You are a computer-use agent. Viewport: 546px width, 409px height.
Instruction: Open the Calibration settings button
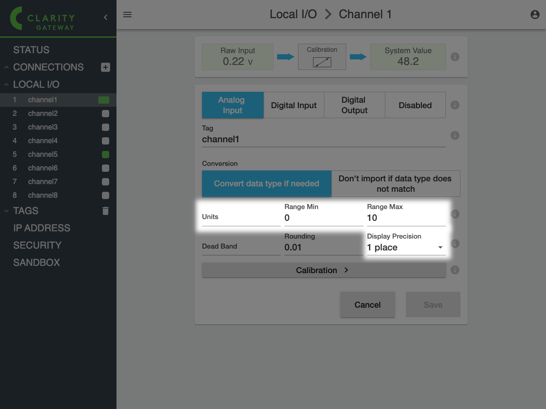click(323, 270)
